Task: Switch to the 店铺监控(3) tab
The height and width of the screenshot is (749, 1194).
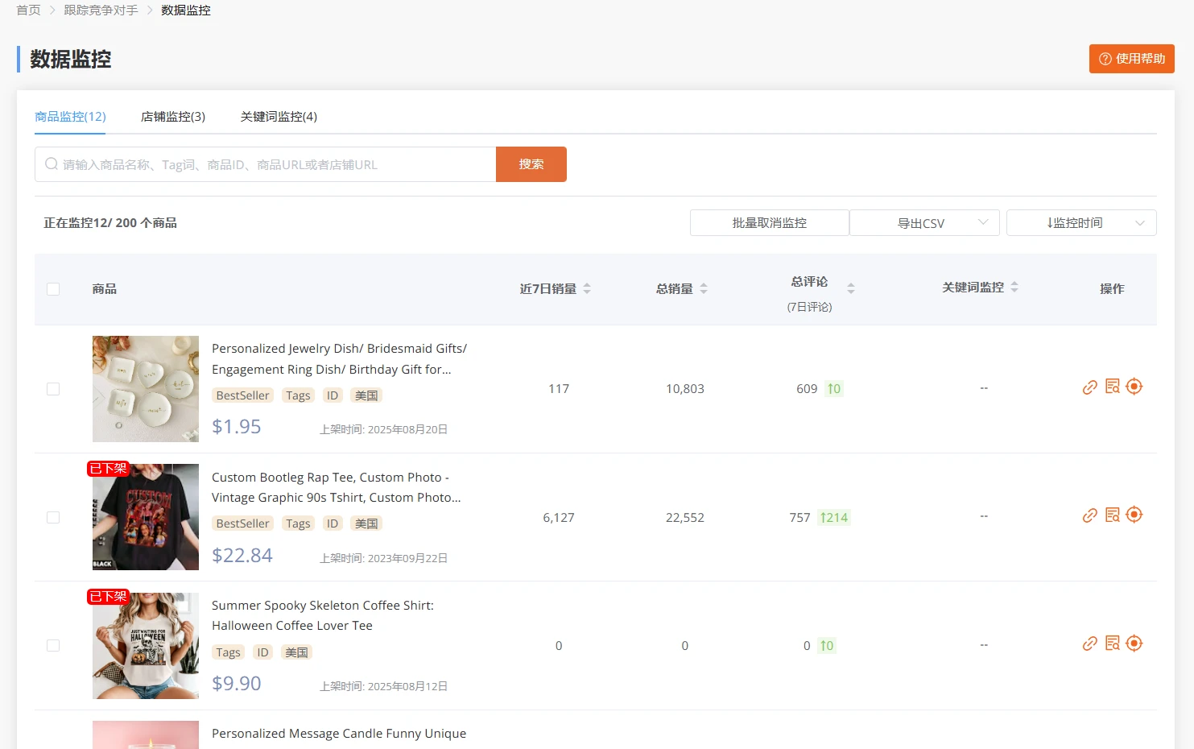Action: point(173,117)
